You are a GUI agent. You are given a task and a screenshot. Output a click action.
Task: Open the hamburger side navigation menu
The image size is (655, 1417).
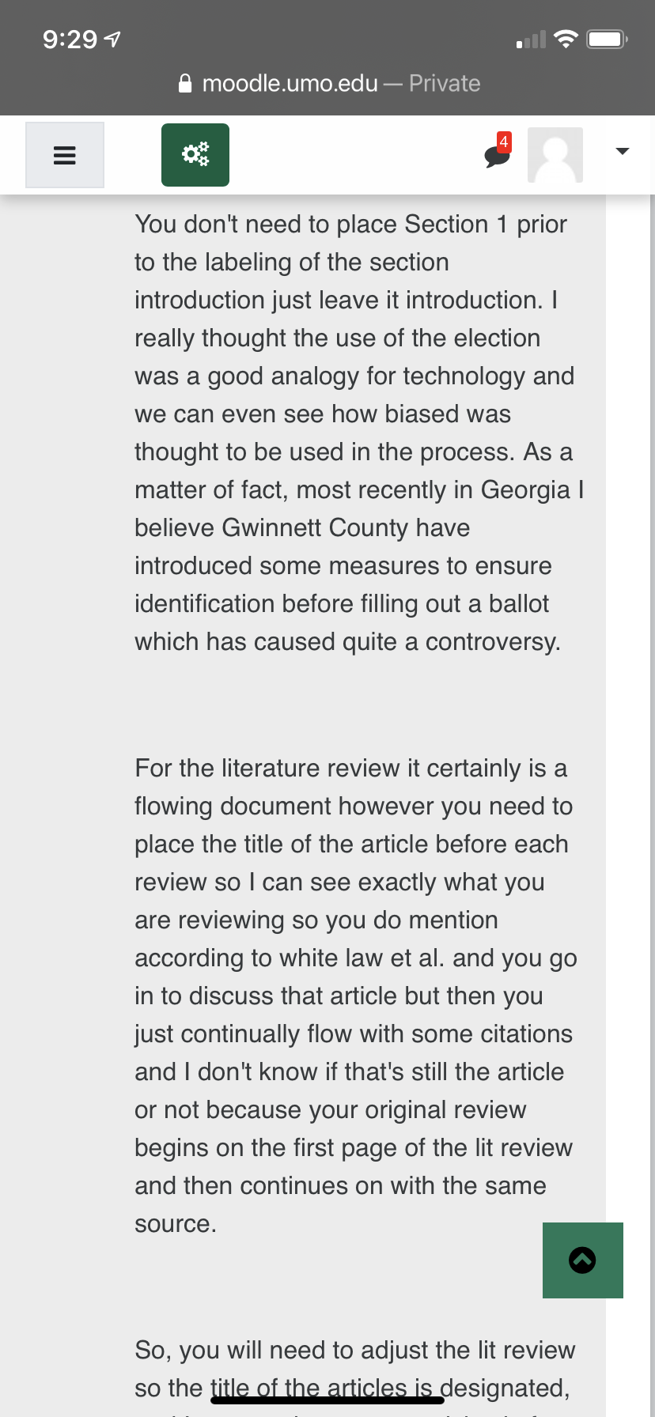[x=64, y=155]
